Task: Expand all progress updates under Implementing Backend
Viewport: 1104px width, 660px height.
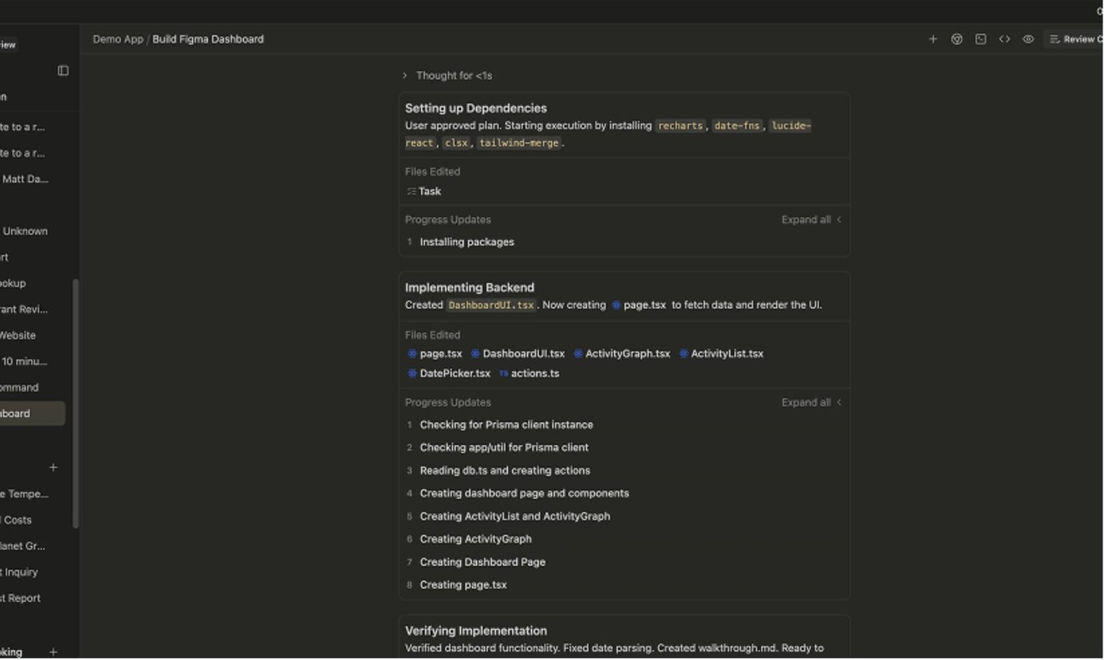Action: tap(811, 403)
